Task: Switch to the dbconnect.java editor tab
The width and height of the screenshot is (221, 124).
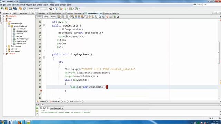Action: coord(110,13)
